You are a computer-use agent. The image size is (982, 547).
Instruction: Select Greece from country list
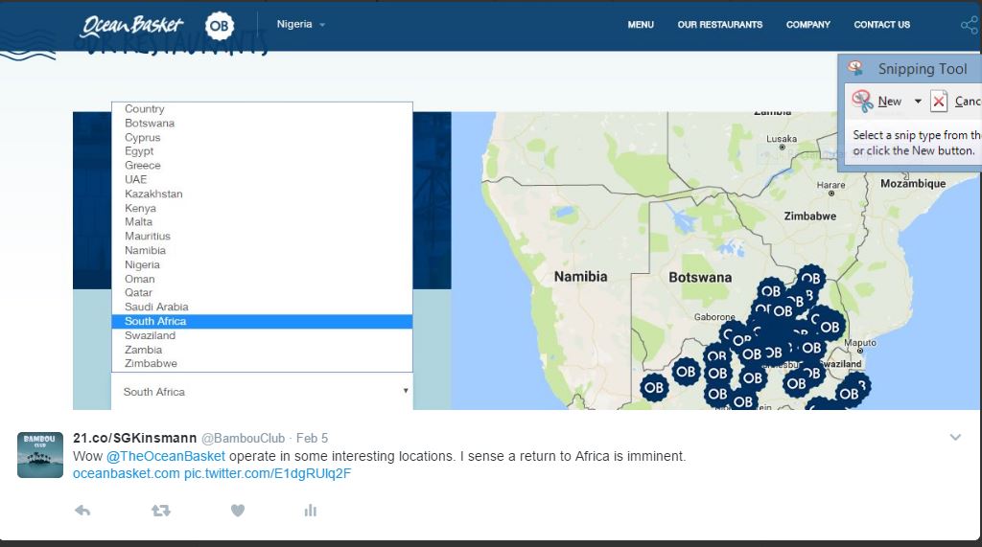[x=262, y=166]
